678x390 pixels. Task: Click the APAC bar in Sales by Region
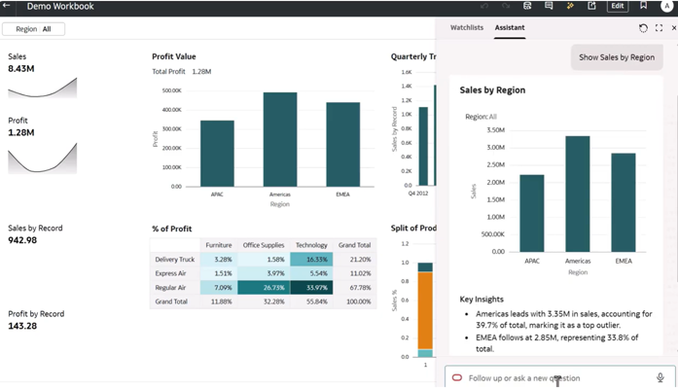tap(532, 213)
